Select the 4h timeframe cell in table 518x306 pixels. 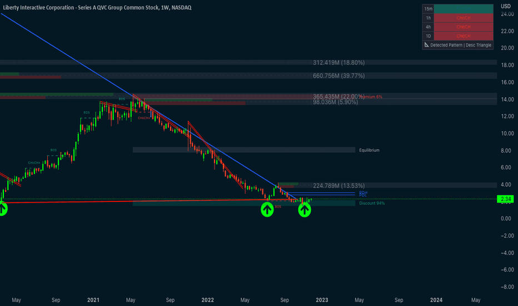[428, 27]
